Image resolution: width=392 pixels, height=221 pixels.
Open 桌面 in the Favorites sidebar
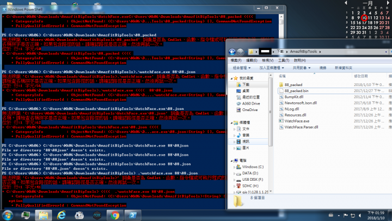[246, 91]
